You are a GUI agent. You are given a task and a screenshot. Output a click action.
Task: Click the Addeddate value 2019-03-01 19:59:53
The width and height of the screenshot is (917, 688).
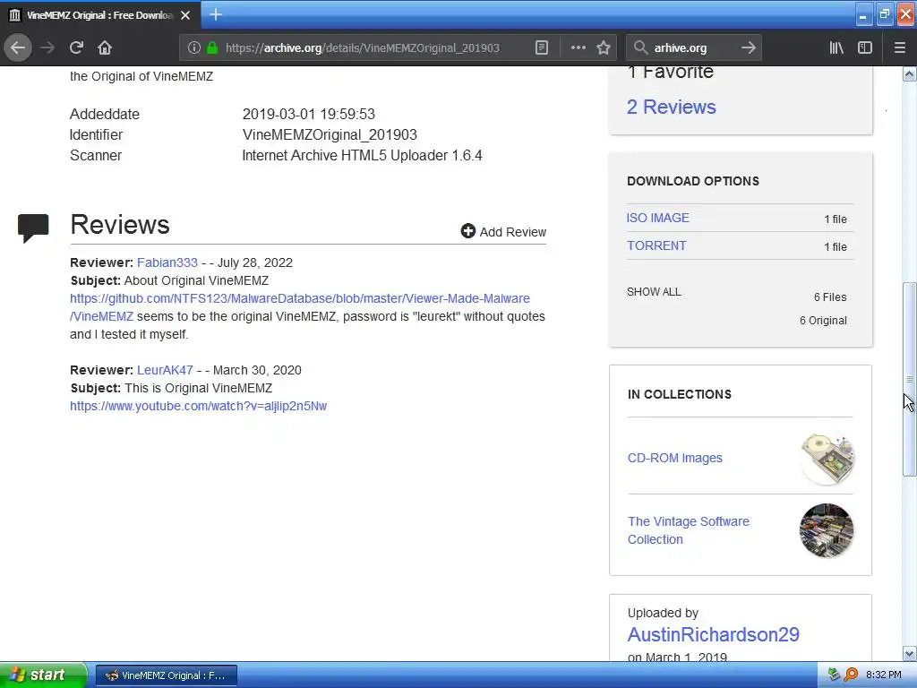tap(308, 114)
